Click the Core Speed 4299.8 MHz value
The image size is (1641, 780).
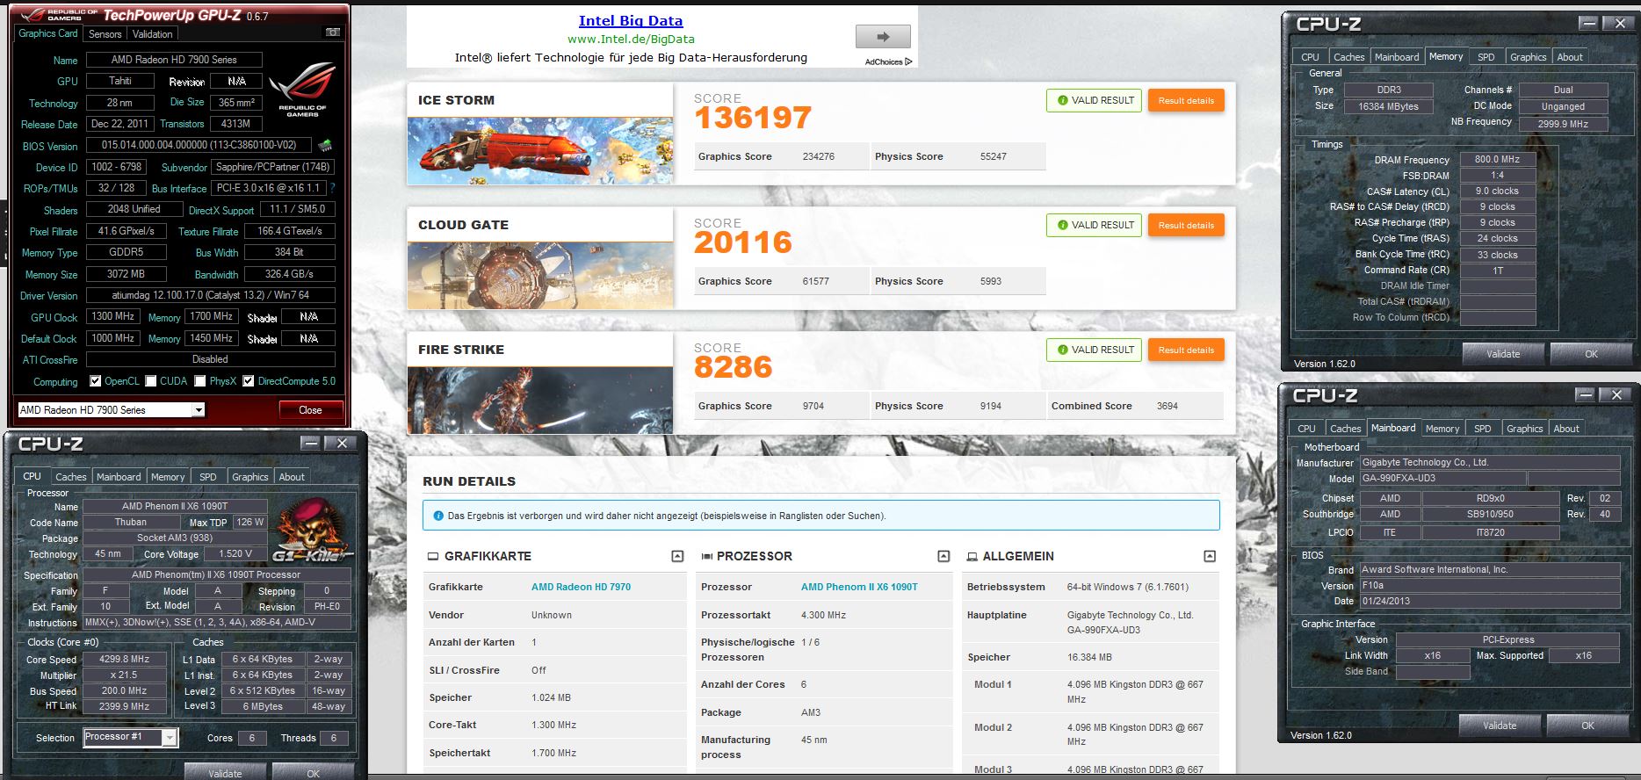tap(124, 659)
